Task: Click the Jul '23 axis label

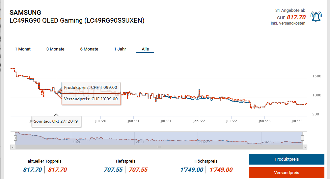Action: coord(297,121)
